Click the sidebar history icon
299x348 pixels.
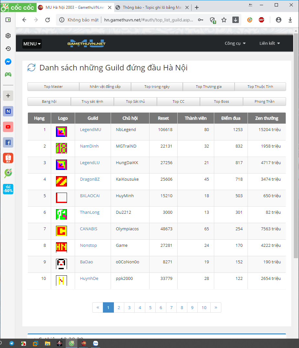pyautogui.click(x=8, y=49)
